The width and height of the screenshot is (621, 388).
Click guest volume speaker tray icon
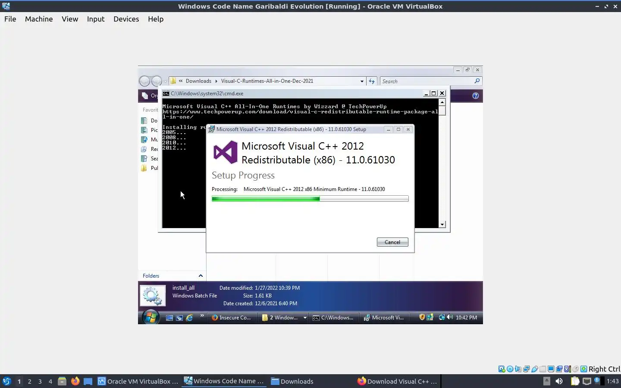click(x=450, y=317)
